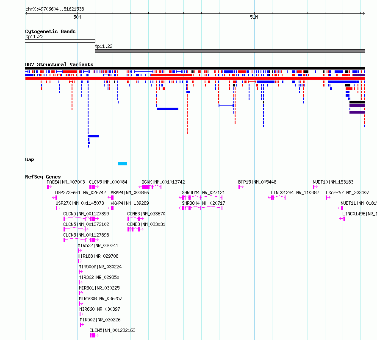Click the 51M ruler position label
377x340 pixels.
(254, 17)
